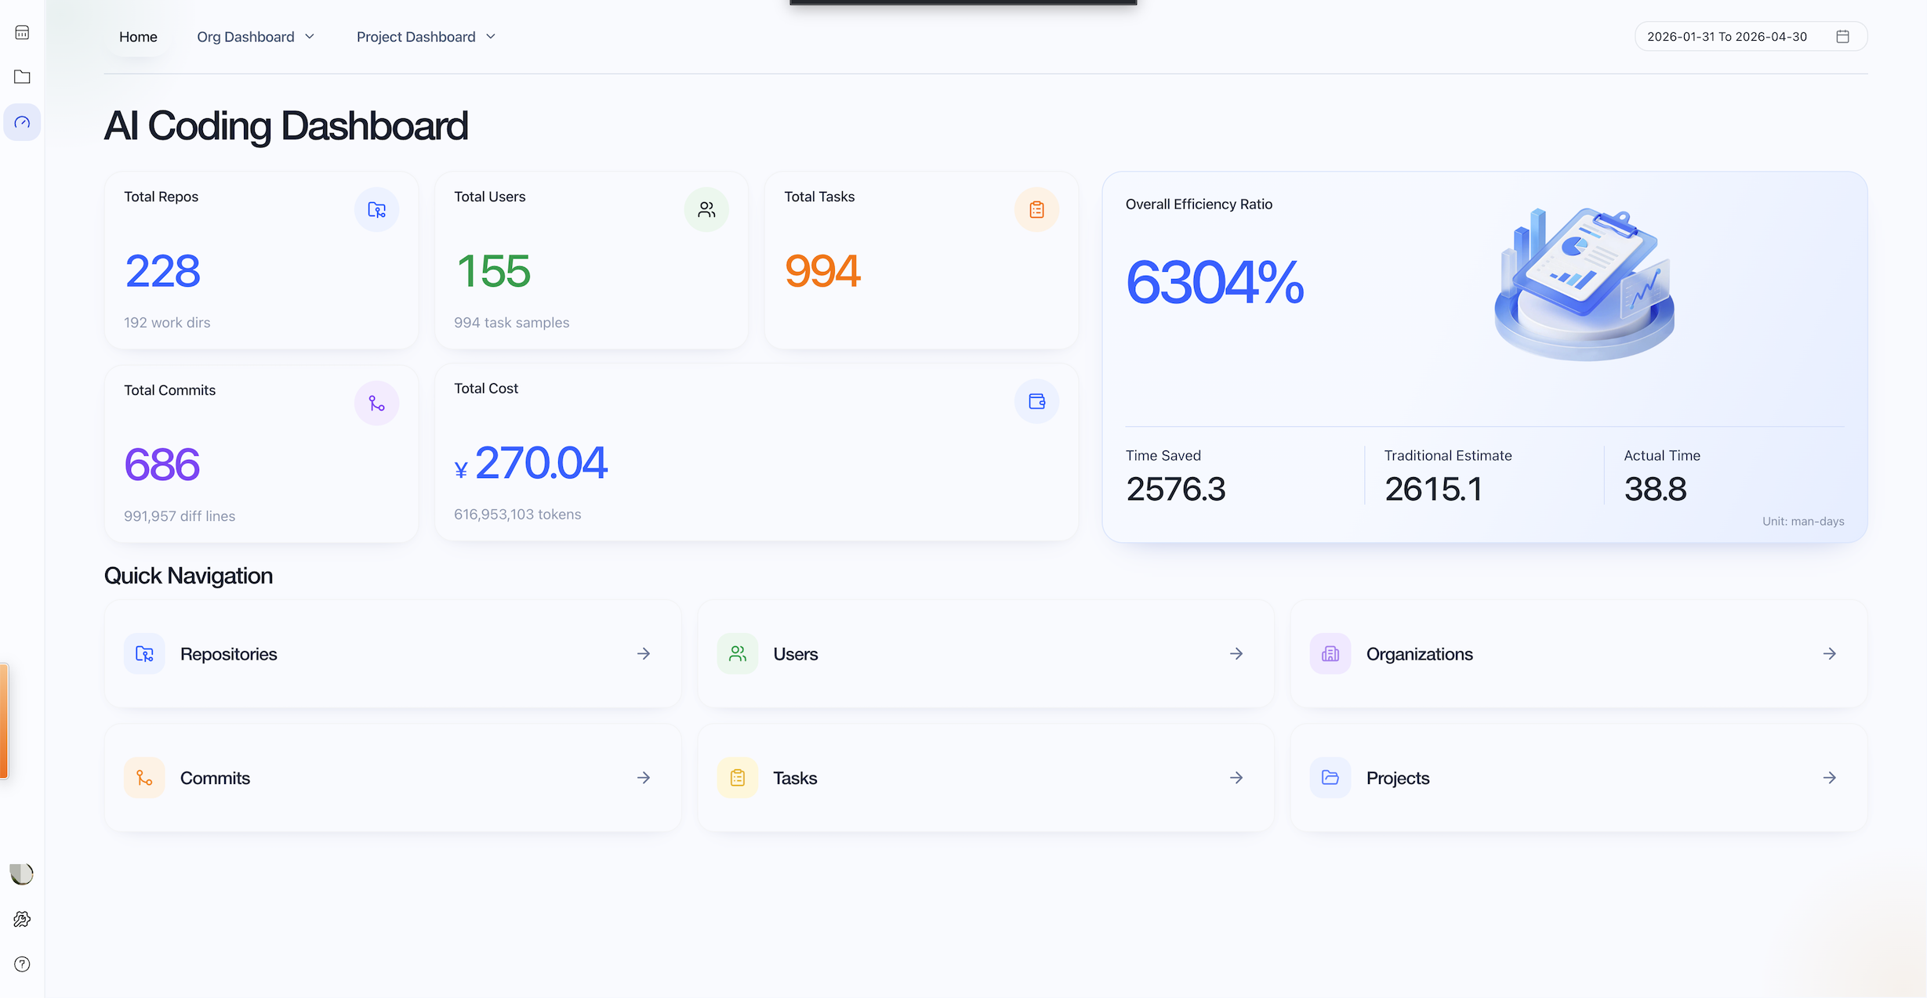Open the Commits quick navigation link
The image size is (1927, 998).
coord(393,778)
